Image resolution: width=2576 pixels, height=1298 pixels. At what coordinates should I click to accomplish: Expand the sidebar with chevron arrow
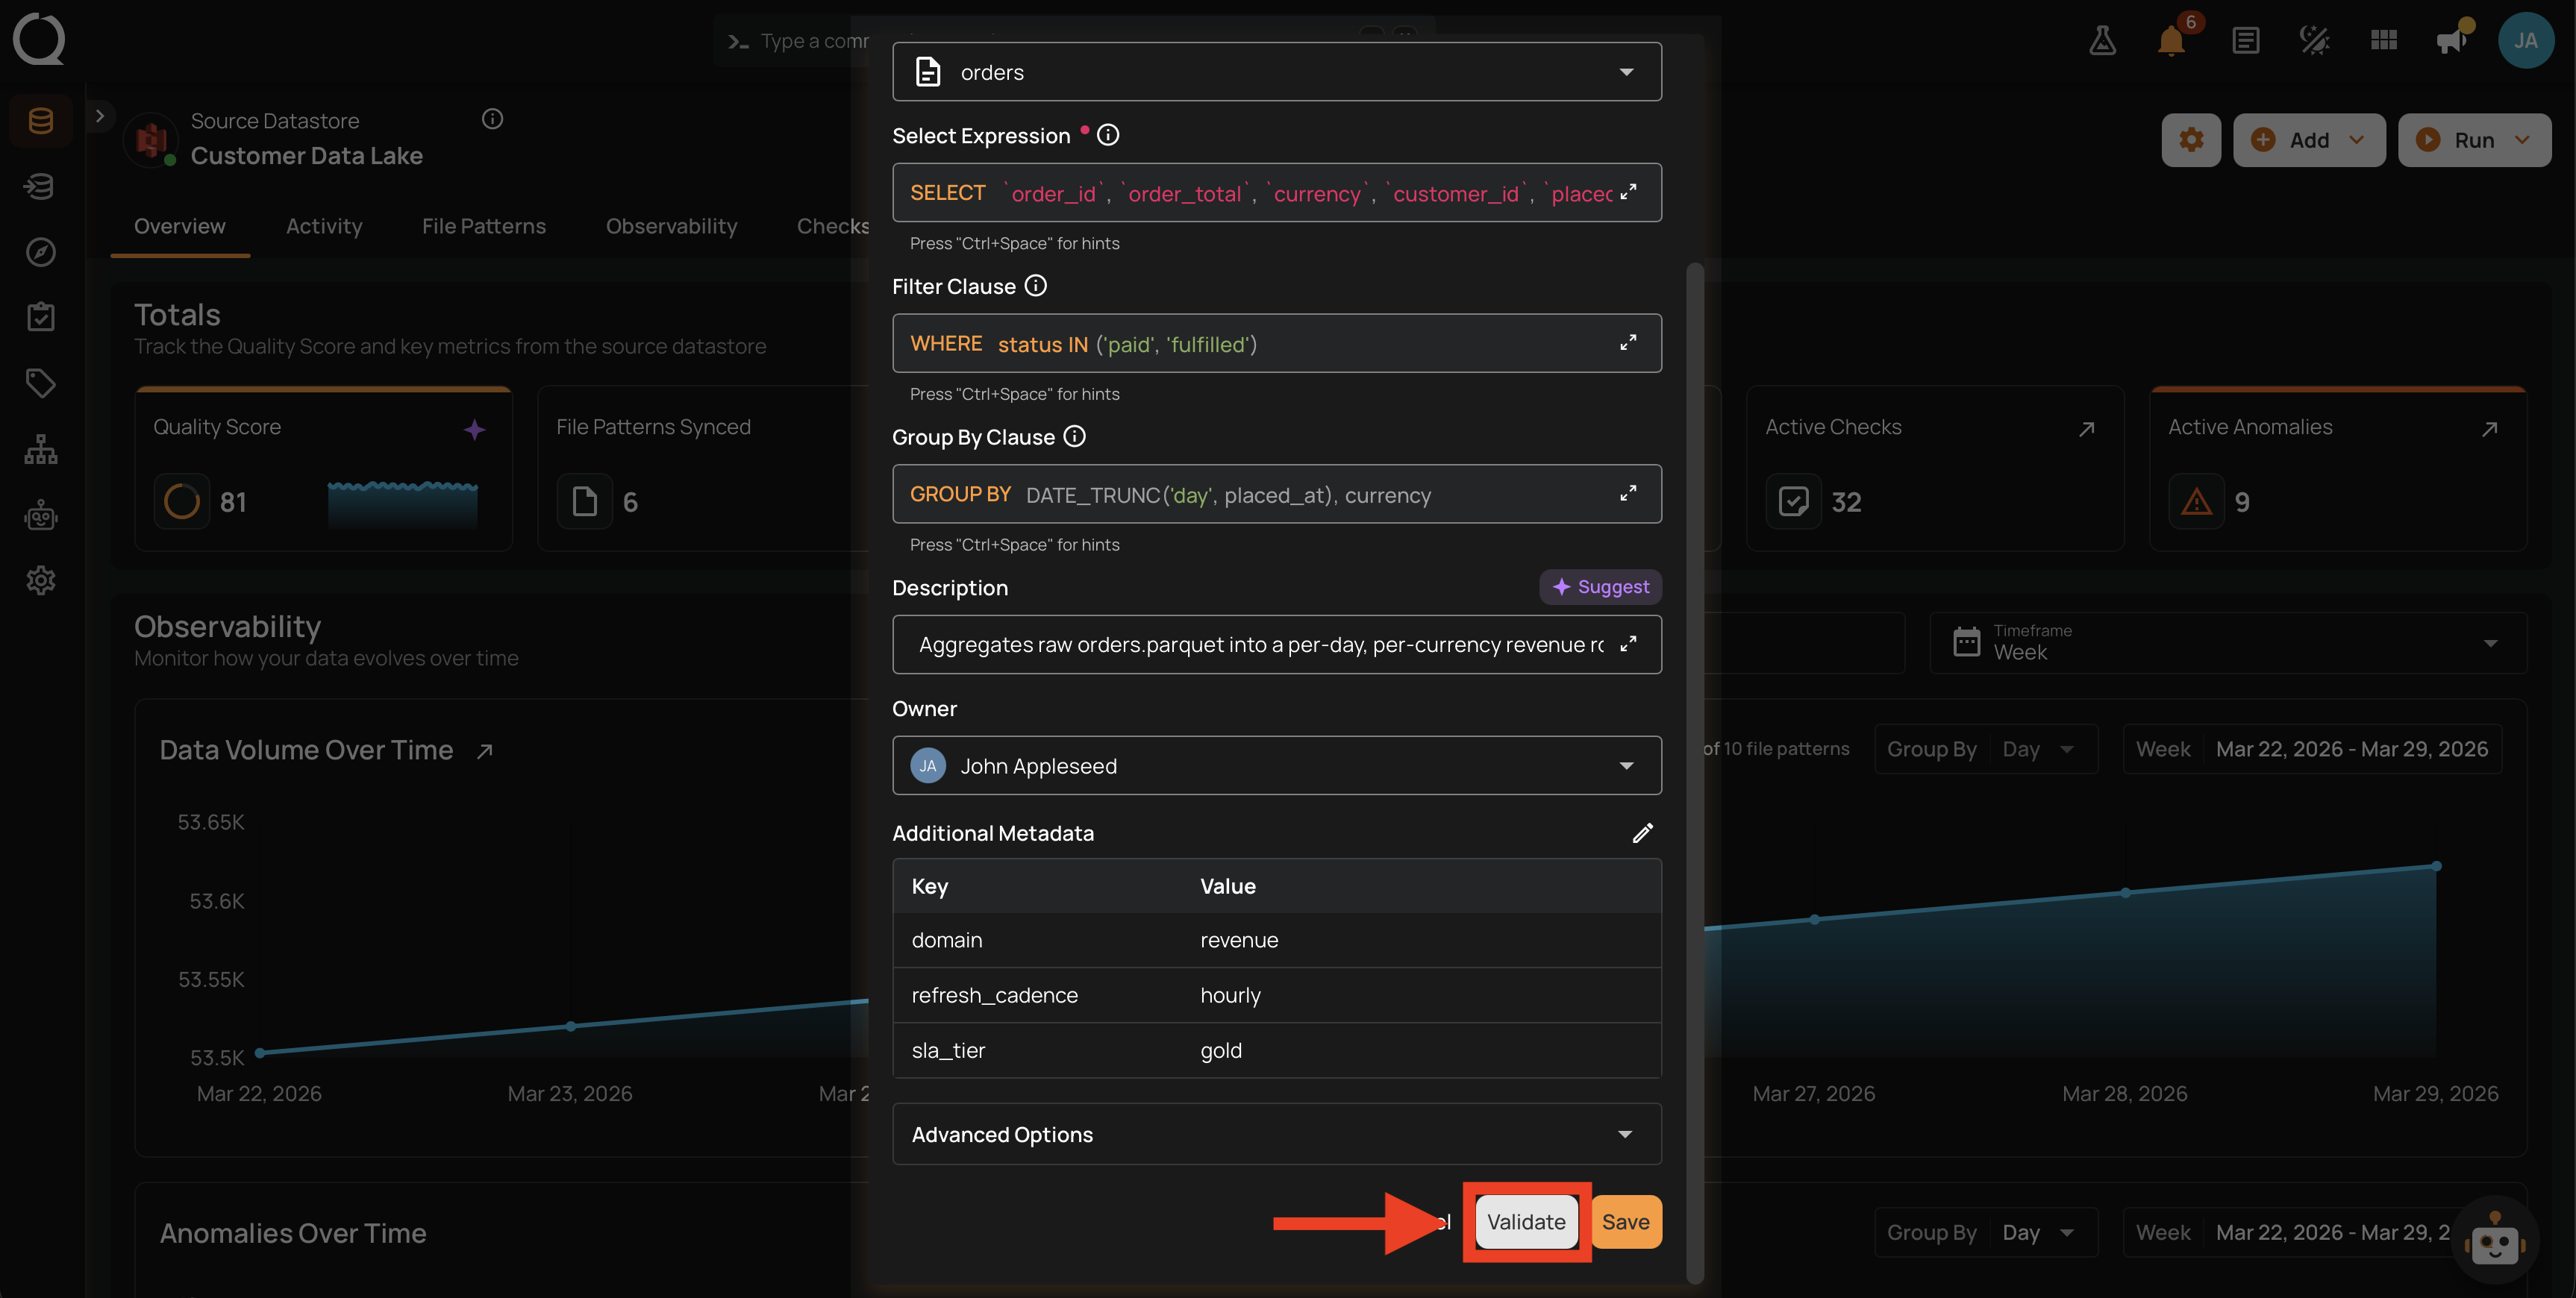[100, 116]
